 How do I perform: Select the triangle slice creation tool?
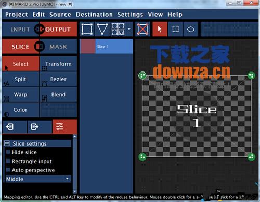pyautogui.click(x=102, y=29)
